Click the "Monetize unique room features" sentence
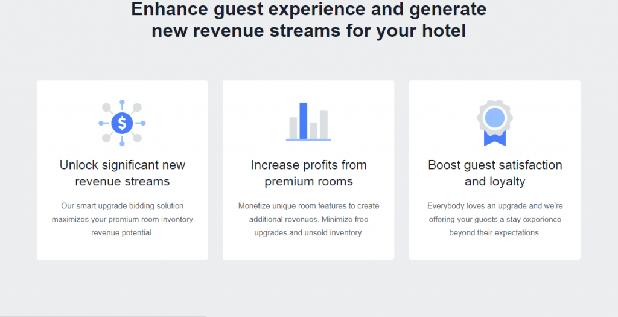The image size is (618, 317). tap(308, 206)
